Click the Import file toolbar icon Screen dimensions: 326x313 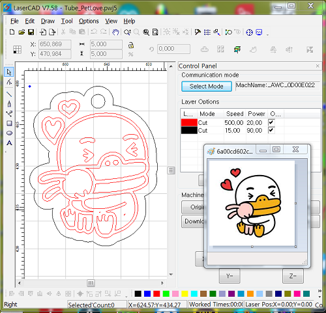pyautogui.click(x=43, y=32)
